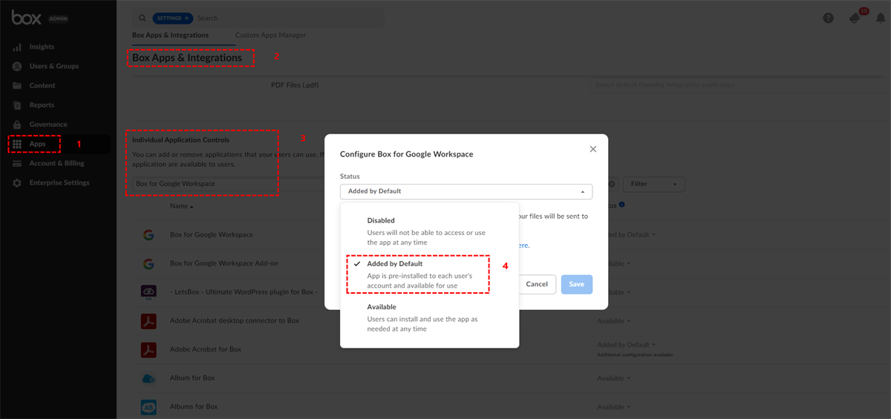This screenshot has width=891, height=419.
Task: Open LetsBox Ultimate WordPress plugin row
Action: (244, 292)
